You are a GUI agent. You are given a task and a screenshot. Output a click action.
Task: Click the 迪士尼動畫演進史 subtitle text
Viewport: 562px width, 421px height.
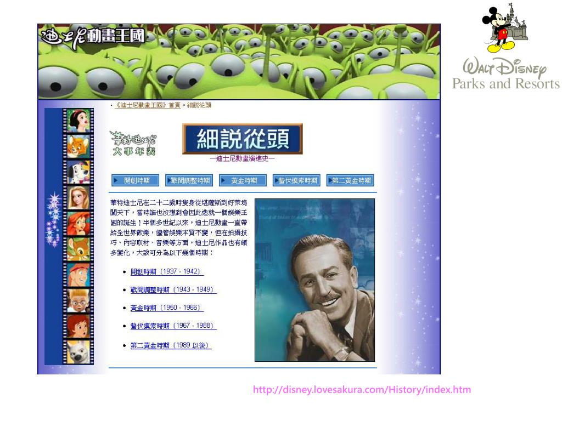click(242, 158)
